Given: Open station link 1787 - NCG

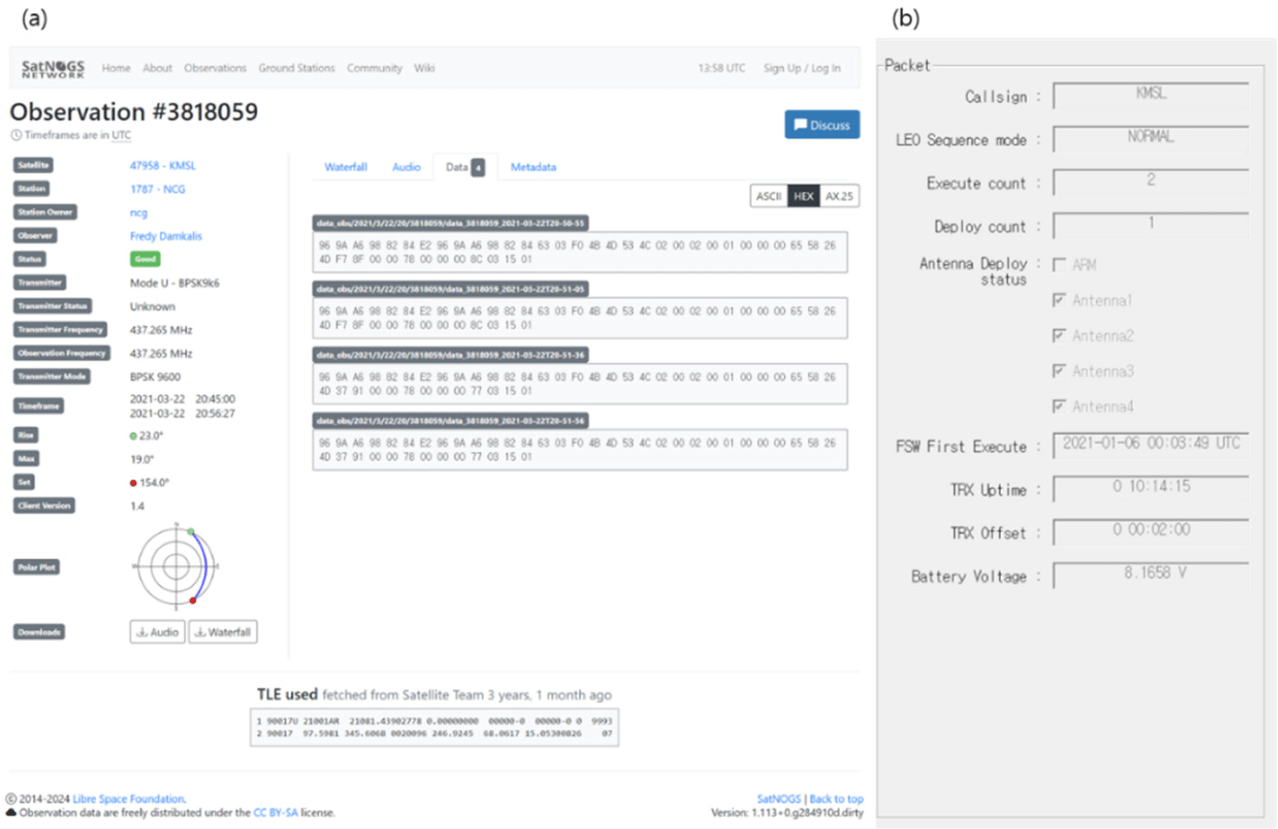Looking at the screenshot, I should (x=158, y=189).
